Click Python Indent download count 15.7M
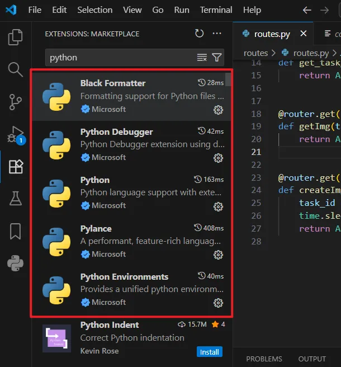This screenshot has height=367, width=341. coord(192,324)
